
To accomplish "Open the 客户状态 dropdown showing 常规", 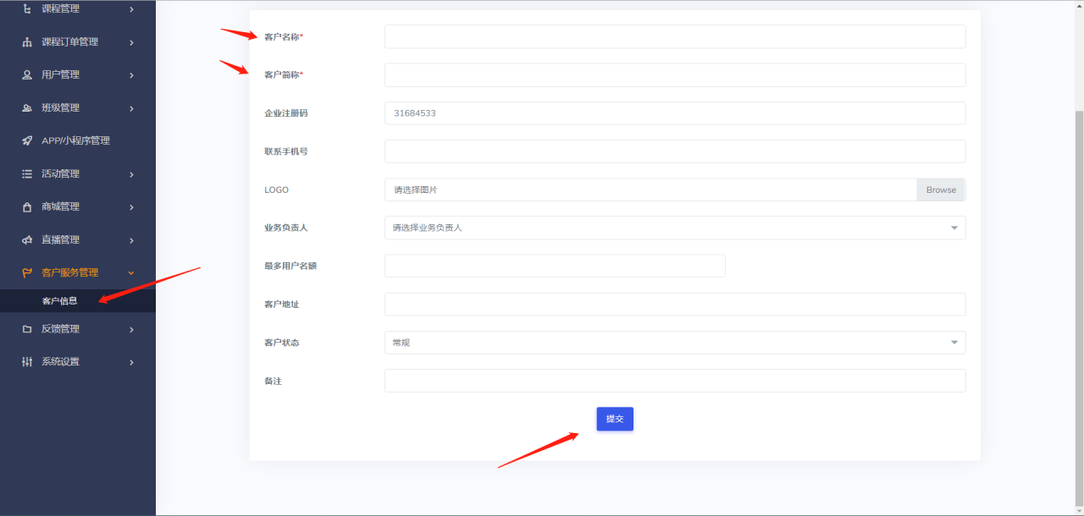I will coord(674,343).
